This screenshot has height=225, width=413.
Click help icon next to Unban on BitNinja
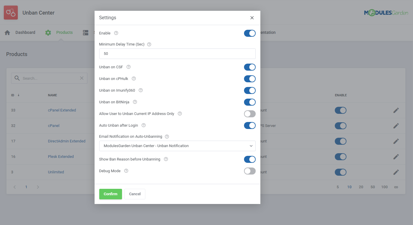point(135,102)
